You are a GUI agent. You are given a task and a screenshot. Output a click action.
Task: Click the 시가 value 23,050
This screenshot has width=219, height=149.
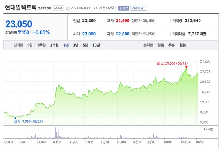(89, 34)
